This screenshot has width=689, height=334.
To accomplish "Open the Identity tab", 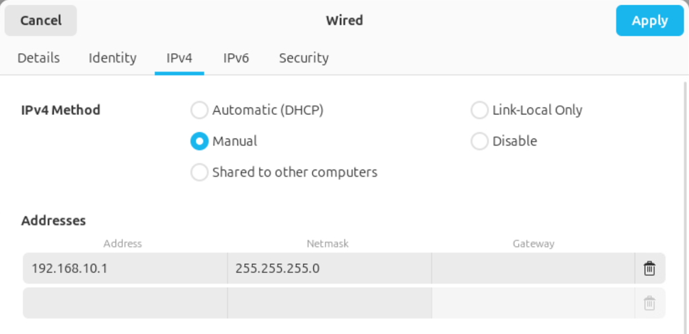I will 112,58.
